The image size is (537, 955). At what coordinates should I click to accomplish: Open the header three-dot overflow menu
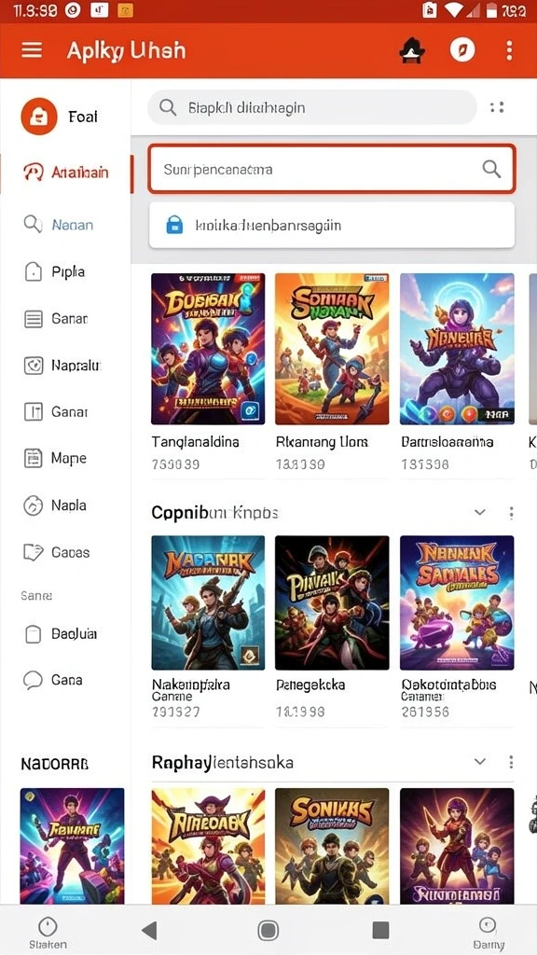(x=509, y=50)
